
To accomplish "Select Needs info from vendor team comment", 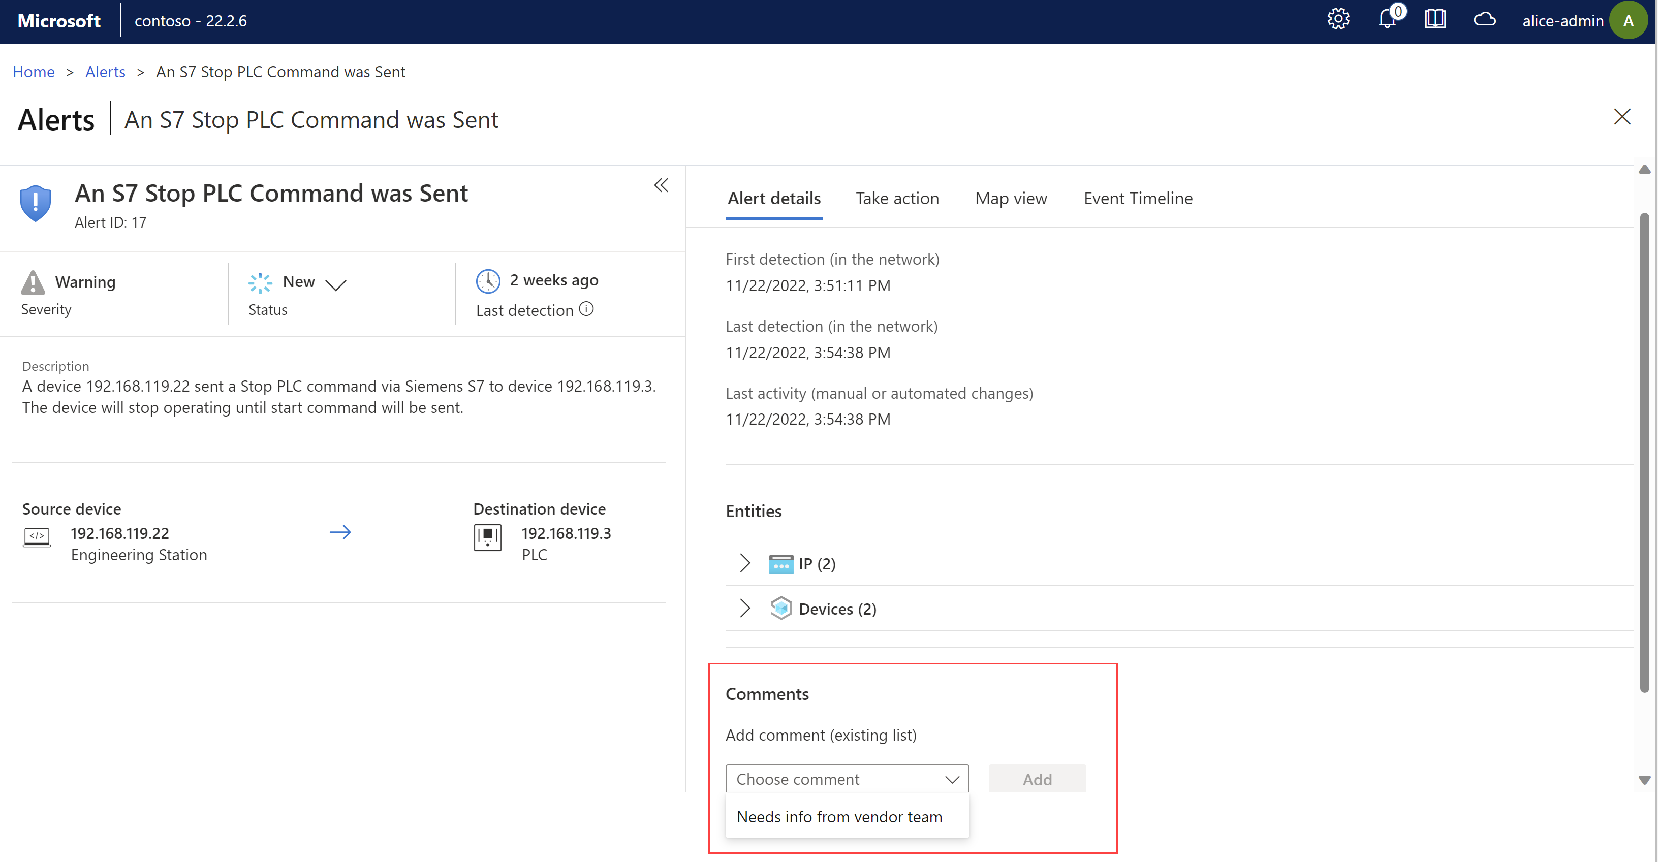I will click(839, 815).
